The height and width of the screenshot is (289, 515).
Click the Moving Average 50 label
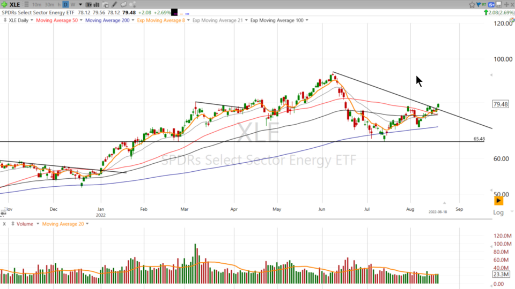57,20
